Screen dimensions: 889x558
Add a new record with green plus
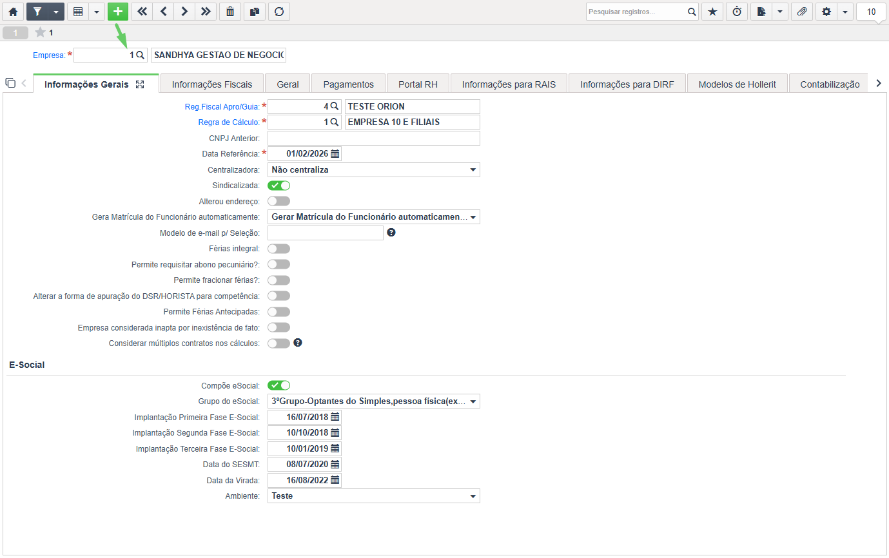coord(117,12)
